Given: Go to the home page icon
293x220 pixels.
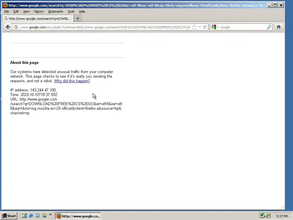Looking at the screenshot, I should [279, 27].
